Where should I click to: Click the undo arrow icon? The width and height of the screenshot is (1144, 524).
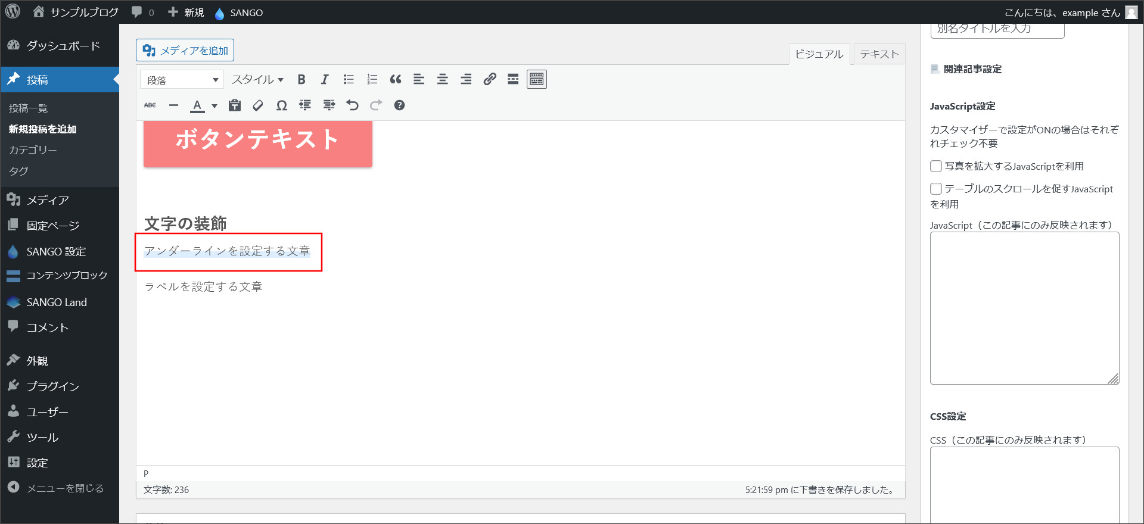(353, 105)
